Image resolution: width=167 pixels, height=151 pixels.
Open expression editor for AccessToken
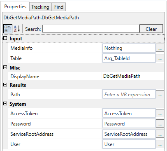(x=160, y=114)
